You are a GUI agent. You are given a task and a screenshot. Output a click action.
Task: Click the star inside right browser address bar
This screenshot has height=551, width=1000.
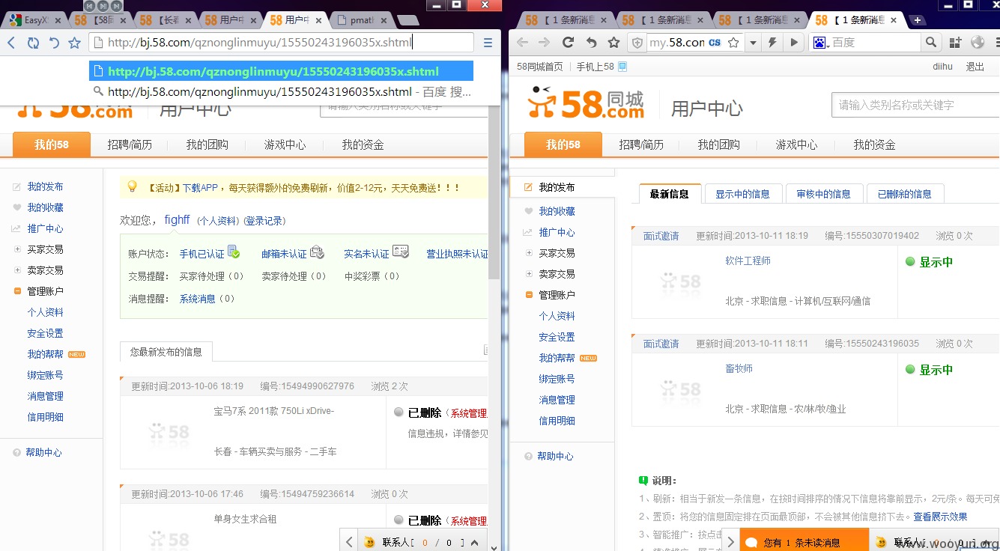[x=733, y=43]
